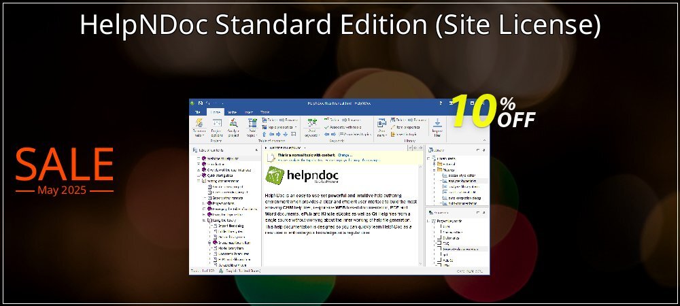Open Topic properties dropdown
Image resolution: width=680 pixels, height=306 pixels.
(279, 127)
